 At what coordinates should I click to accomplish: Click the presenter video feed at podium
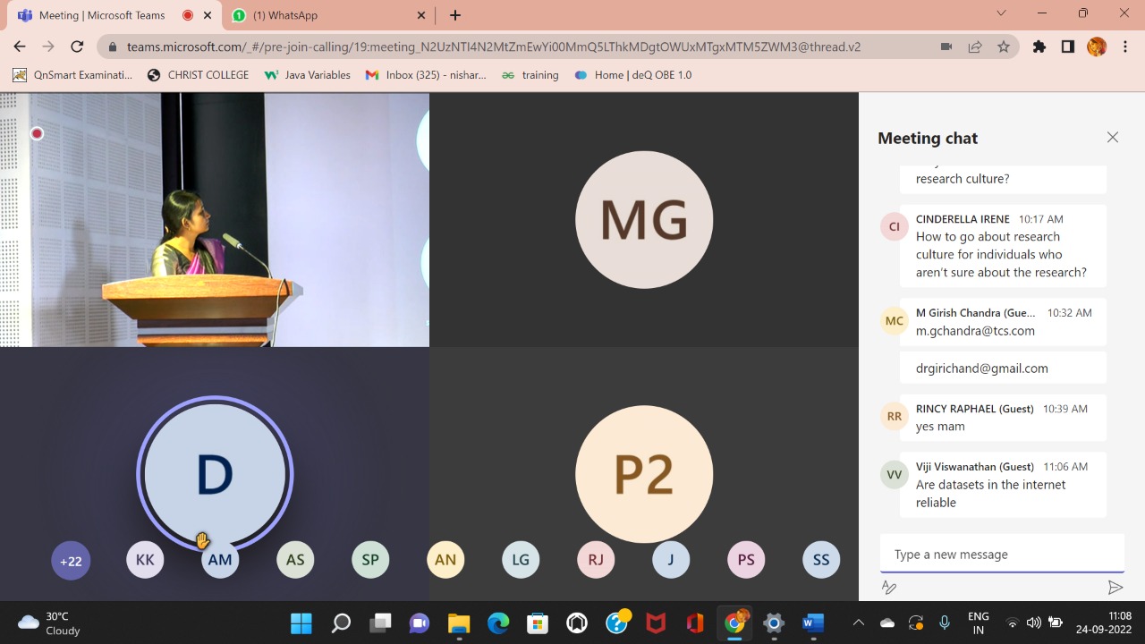pyautogui.click(x=215, y=219)
